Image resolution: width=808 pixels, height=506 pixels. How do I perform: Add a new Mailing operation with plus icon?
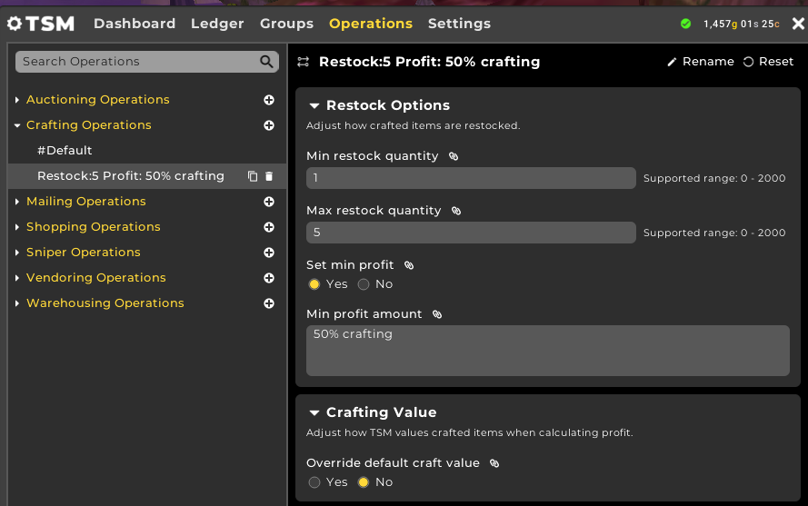(269, 202)
